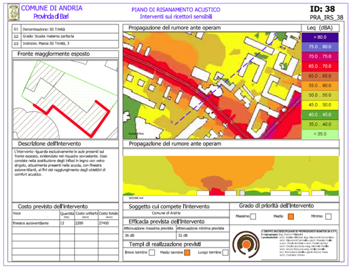Click the 75.0 .. 80.0 legend swatch
Image resolution: width=353 pixels, height=270 pixels.
coord(320,47)
